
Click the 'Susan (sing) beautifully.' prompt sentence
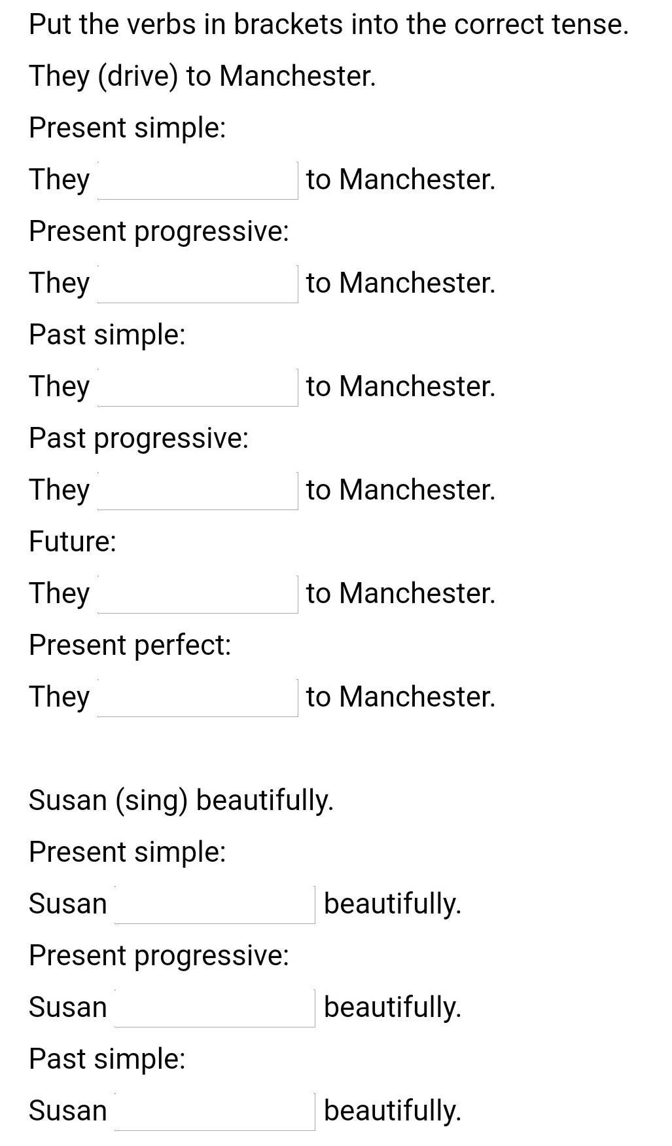(181, 800)
